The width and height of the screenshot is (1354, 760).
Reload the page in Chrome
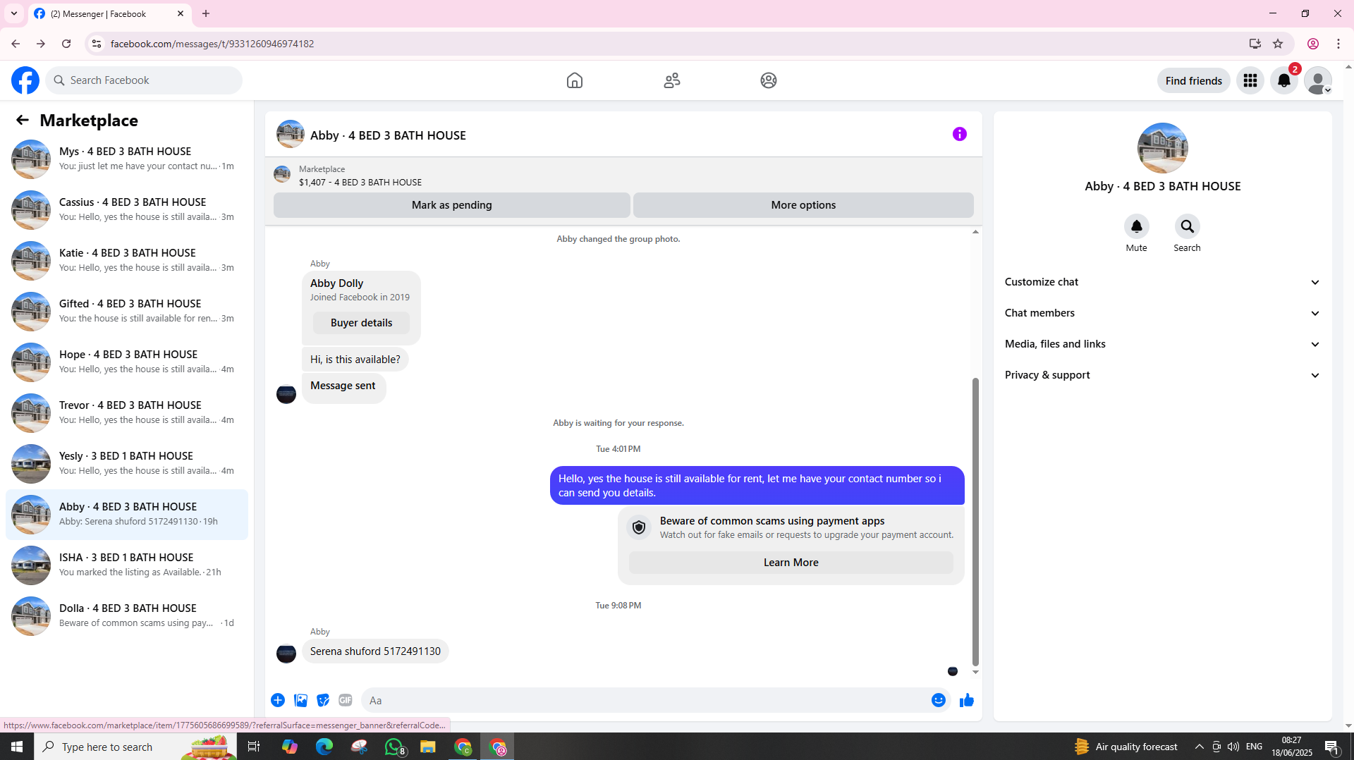(x=66, y=44)
